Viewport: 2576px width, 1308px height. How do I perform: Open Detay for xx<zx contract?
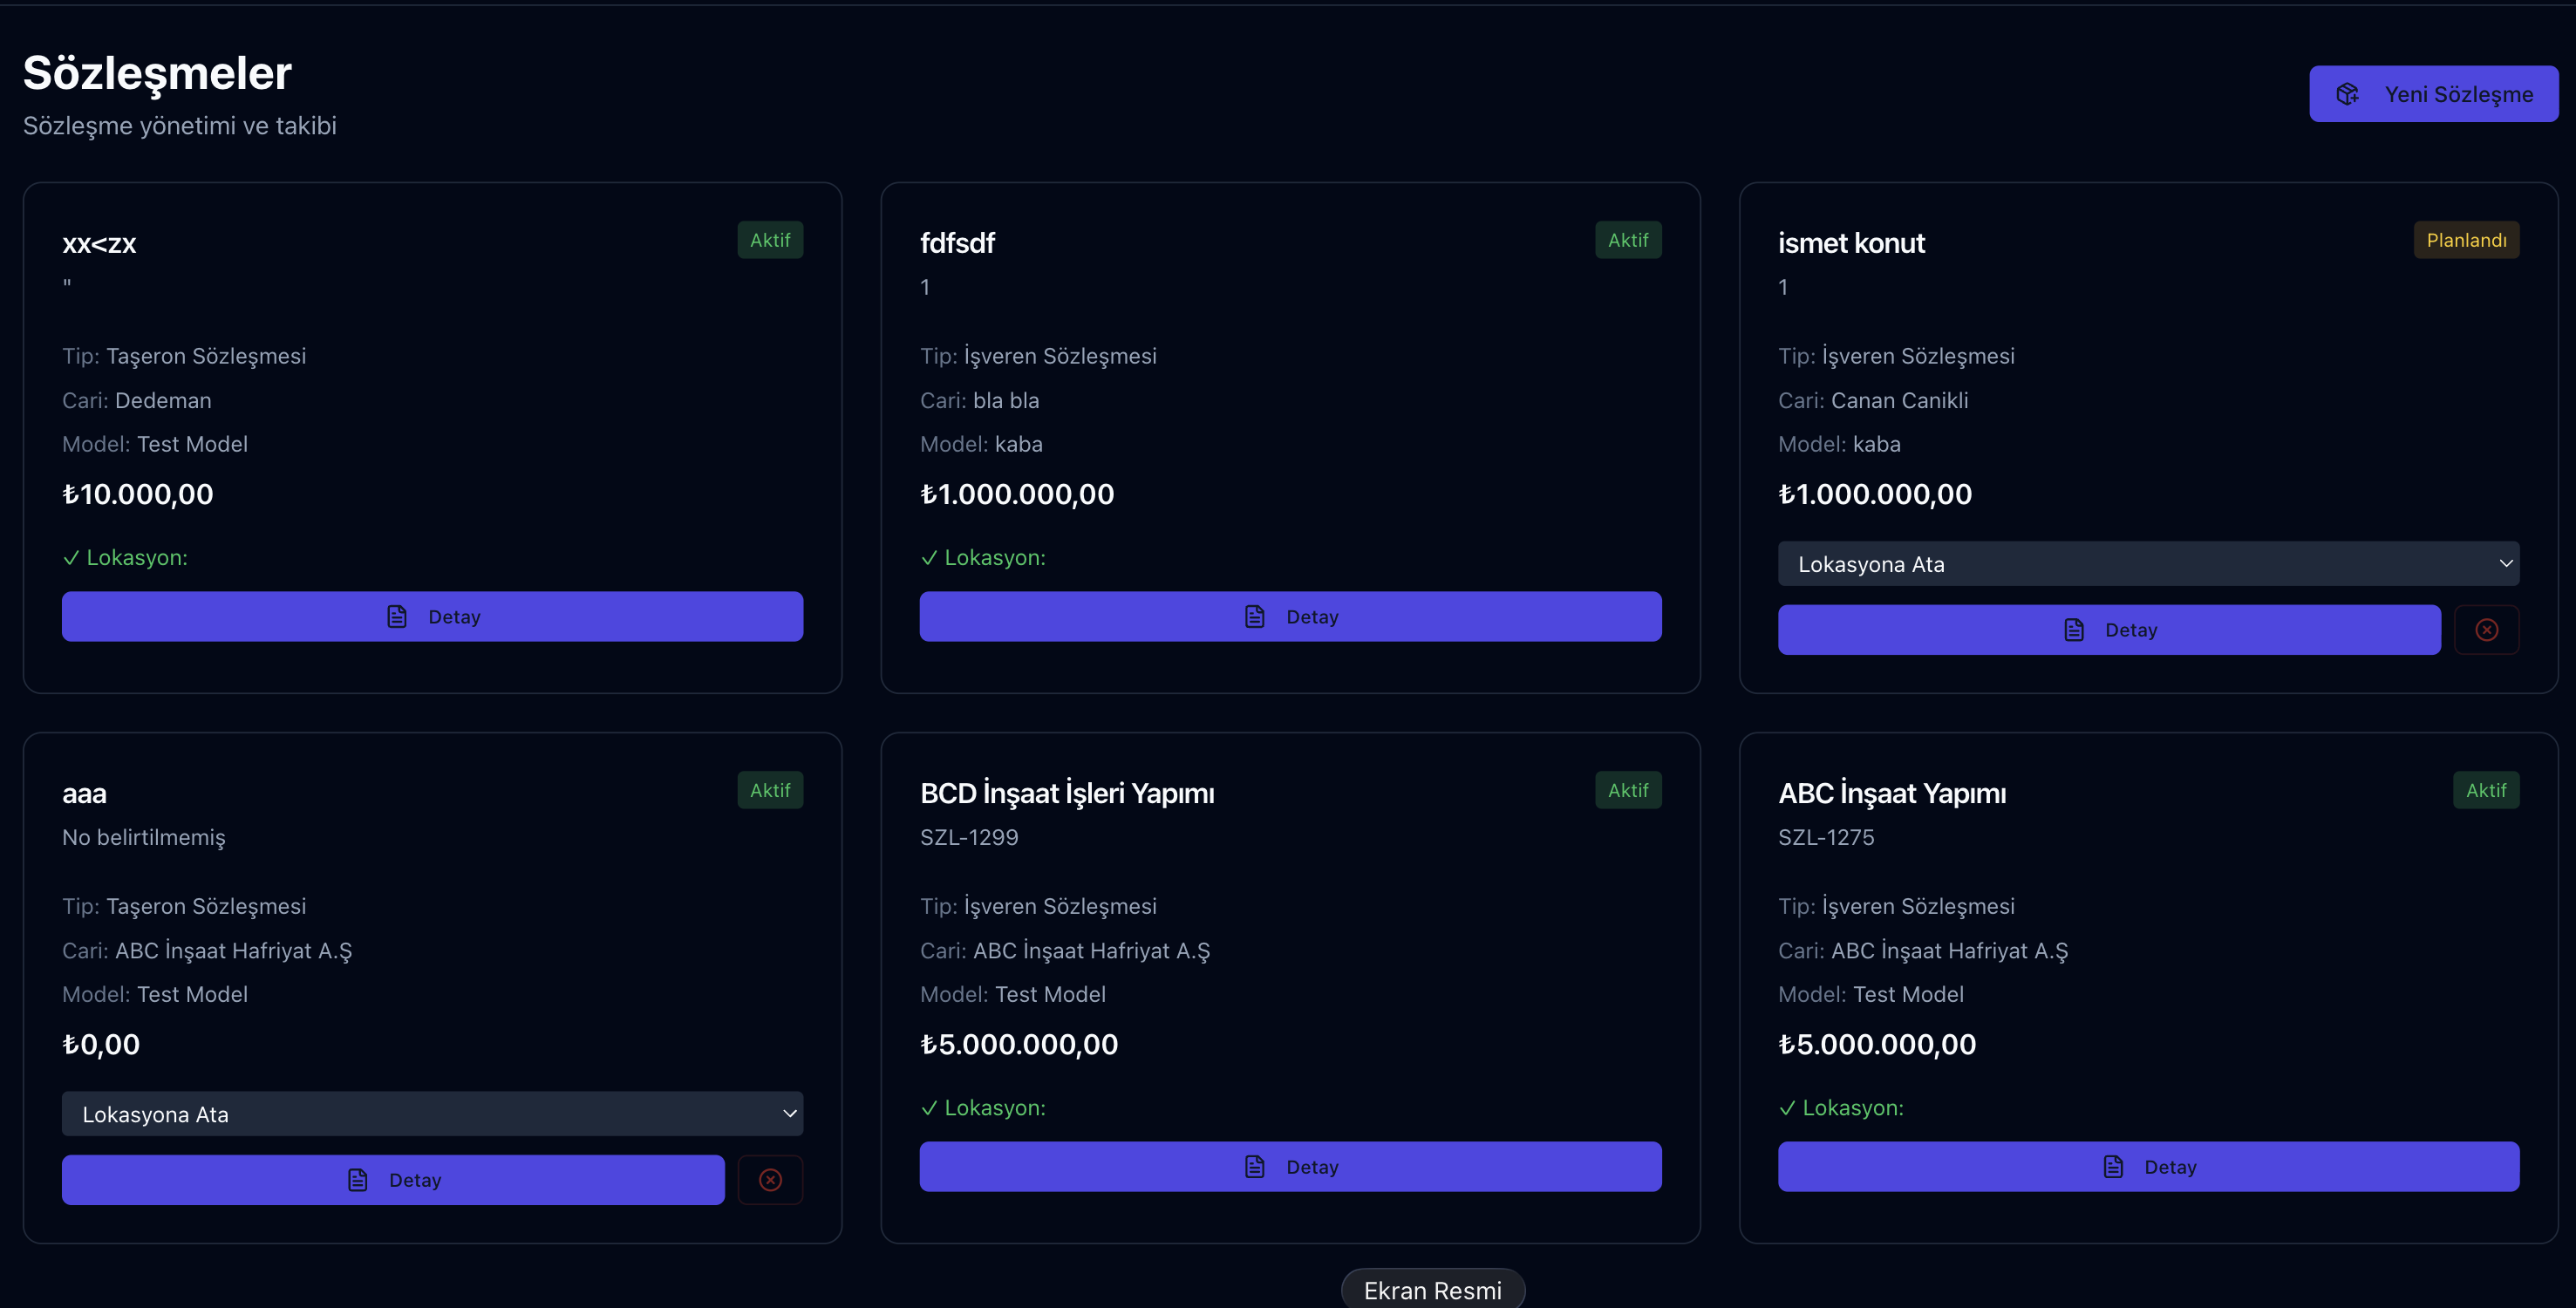[432, 617]
